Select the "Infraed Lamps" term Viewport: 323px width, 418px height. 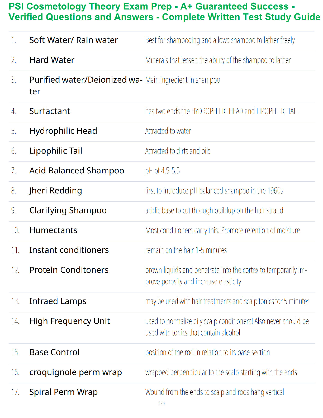point(58,301)
